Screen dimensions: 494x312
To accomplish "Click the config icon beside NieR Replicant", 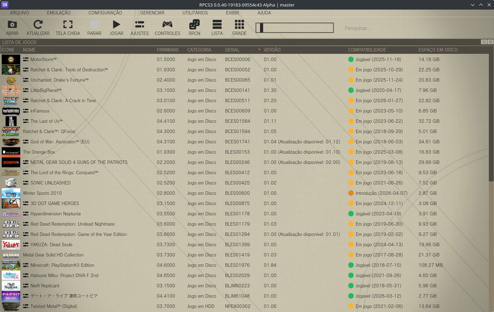I will (26, 286).
